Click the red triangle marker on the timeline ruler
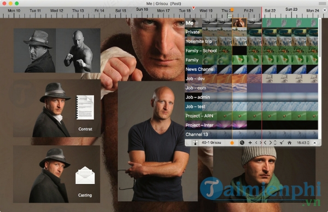 point(194,8)
